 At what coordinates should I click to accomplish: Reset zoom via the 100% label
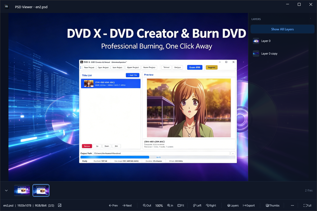pyautogui.click(x=159, y=205)
